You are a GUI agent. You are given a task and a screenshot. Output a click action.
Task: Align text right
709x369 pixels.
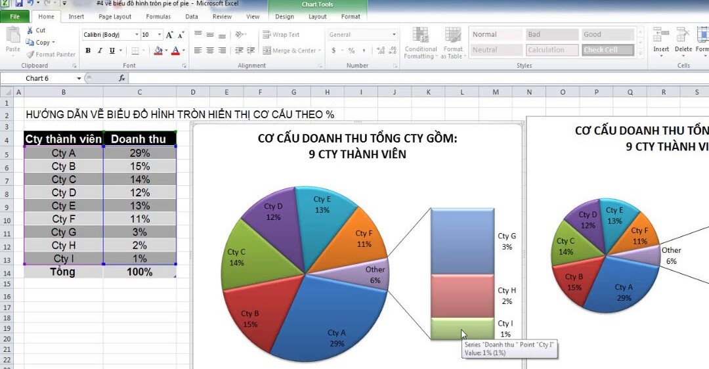tap(222, 50)
